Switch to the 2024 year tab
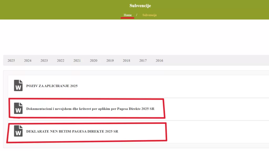This screenshot has width=269, height=151. [x=28, y=61]
